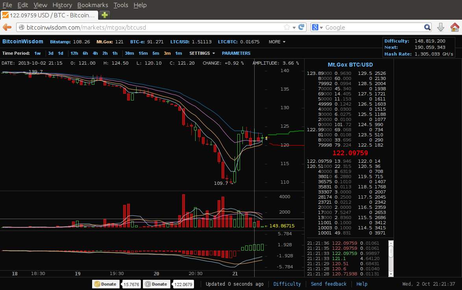Set time period to 15m
The image size is (462, 290).
point(143,54)
